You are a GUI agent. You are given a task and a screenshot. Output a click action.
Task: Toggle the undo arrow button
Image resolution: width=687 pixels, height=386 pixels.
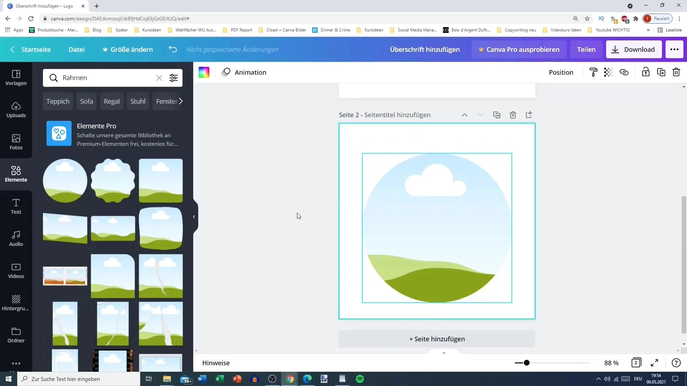pyautogui.click(x=173, y=49)
